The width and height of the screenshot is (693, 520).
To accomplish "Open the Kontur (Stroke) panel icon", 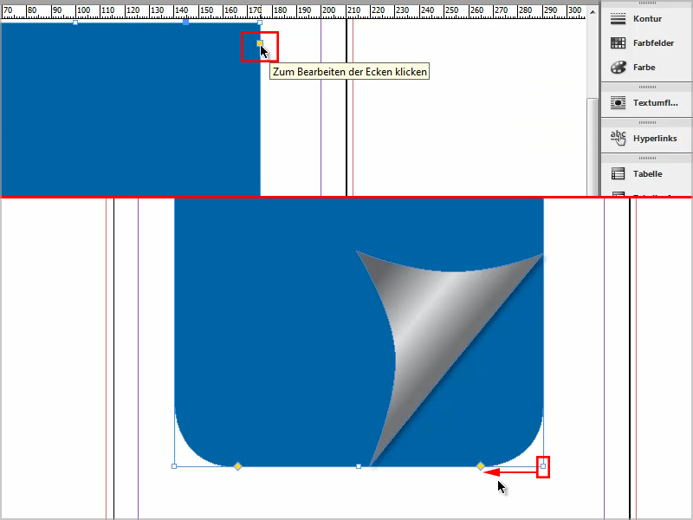I will coord(618,16).
